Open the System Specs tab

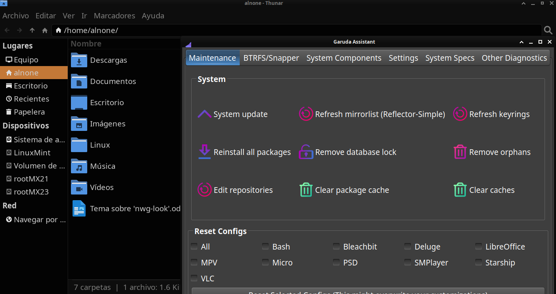click(450, 58)
